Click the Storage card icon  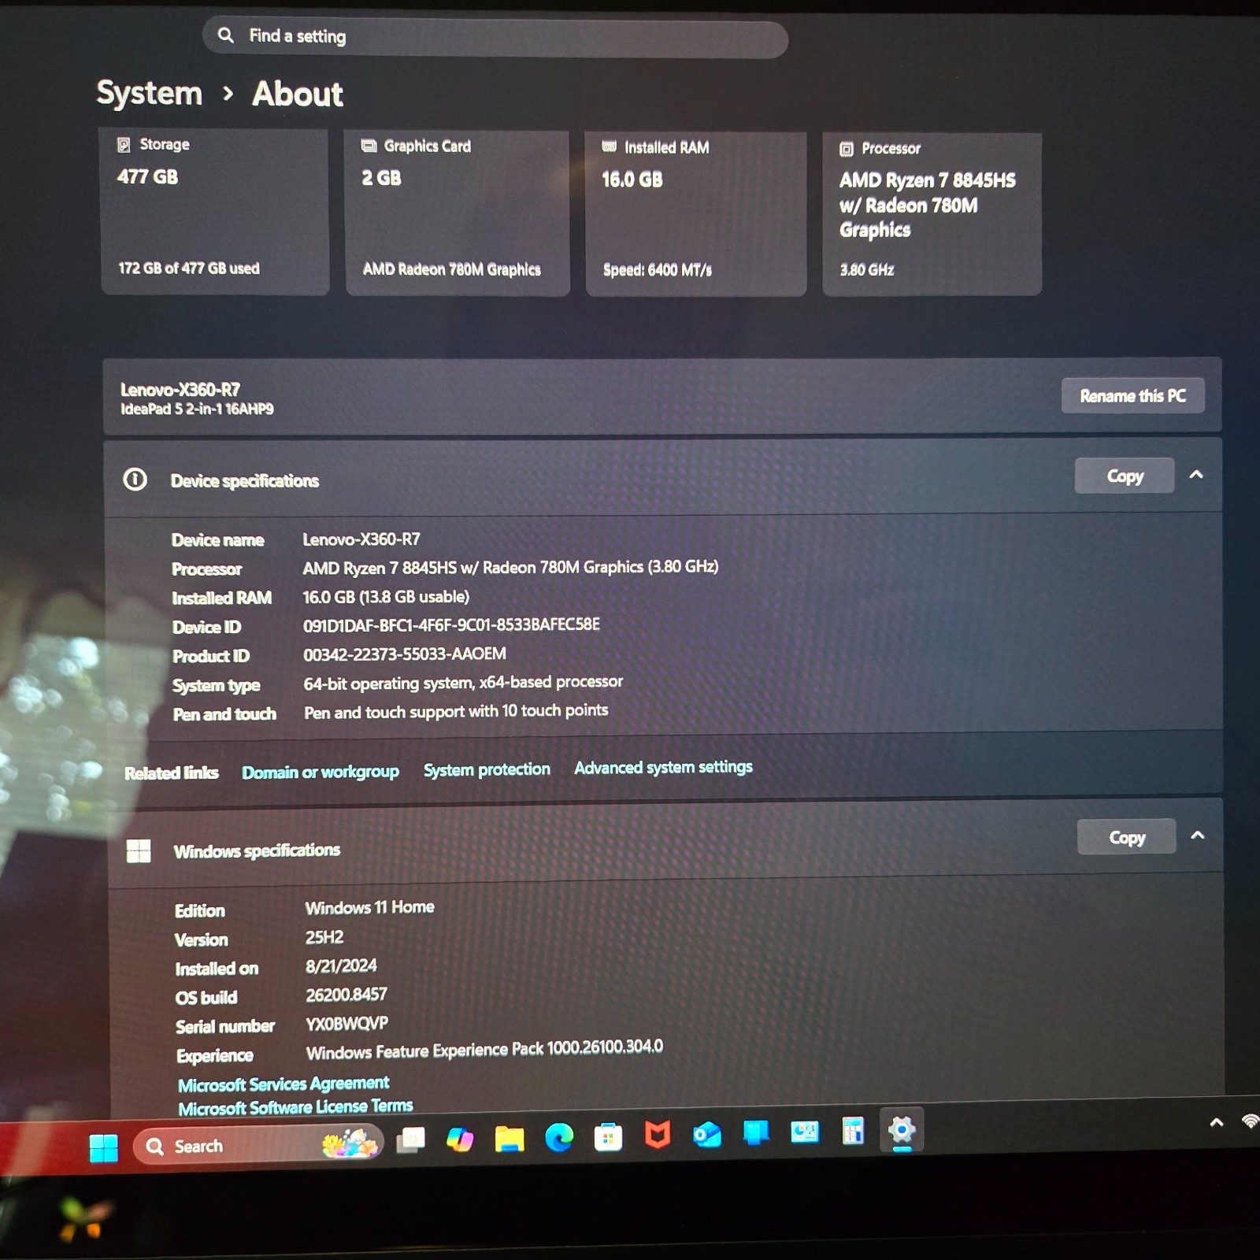[124, 144]
